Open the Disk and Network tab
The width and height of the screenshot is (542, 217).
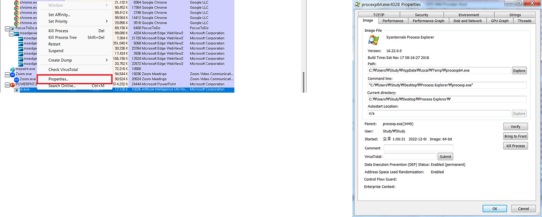[x=468, y=21]
